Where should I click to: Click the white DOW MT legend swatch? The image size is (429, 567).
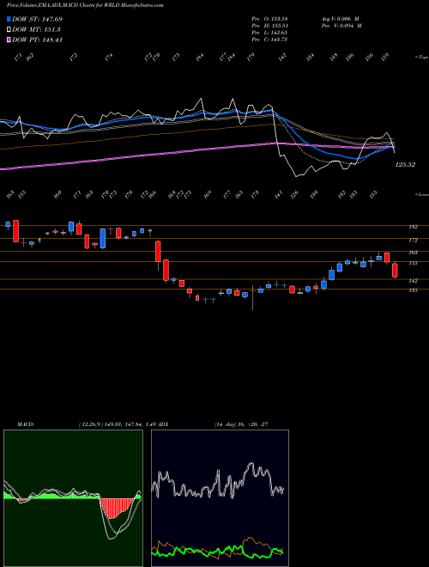point(9,29)
